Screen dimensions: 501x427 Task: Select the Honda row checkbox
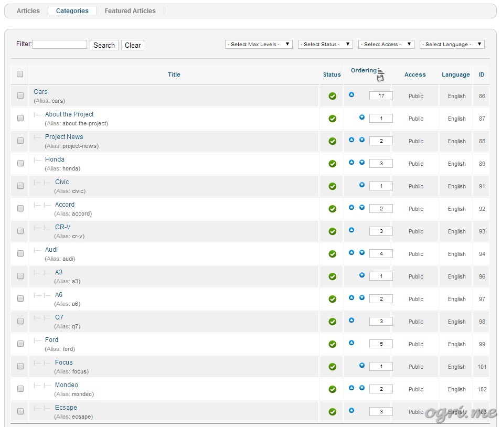(20, 163)
